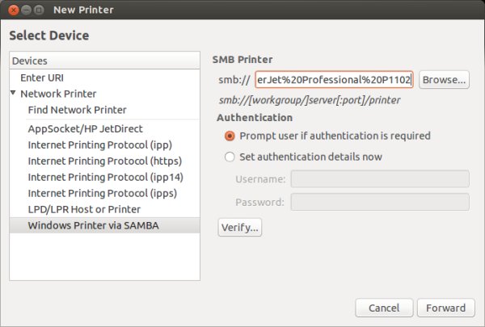Click the smb:// address input field
The height and width of the screenshot is (327, 485).
(x=333, y=79)
